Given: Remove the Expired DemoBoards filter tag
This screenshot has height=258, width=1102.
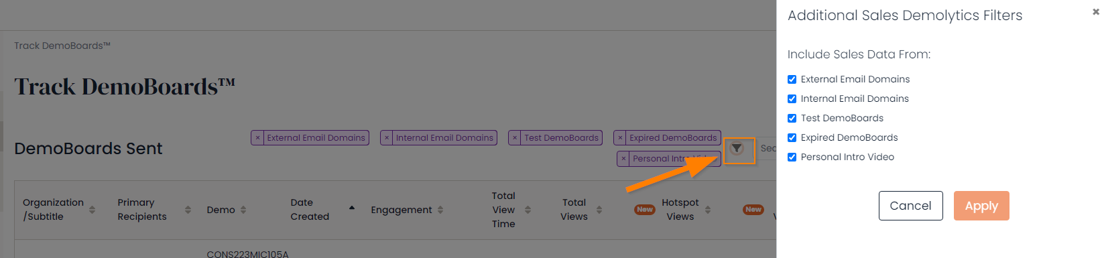Looking at the screenshot, I should [x=620, y=137].
